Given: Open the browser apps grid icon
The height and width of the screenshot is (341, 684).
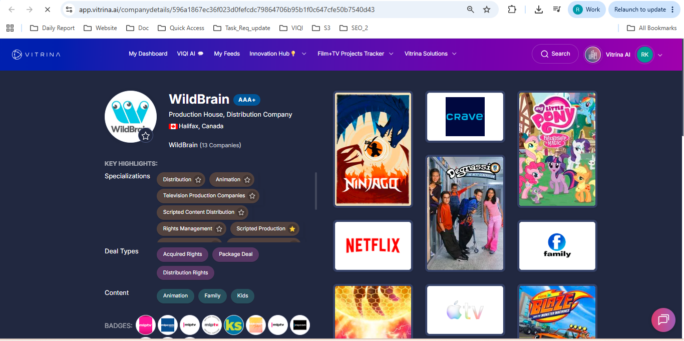Looking at the screenshot, I should tap(10, 28).
